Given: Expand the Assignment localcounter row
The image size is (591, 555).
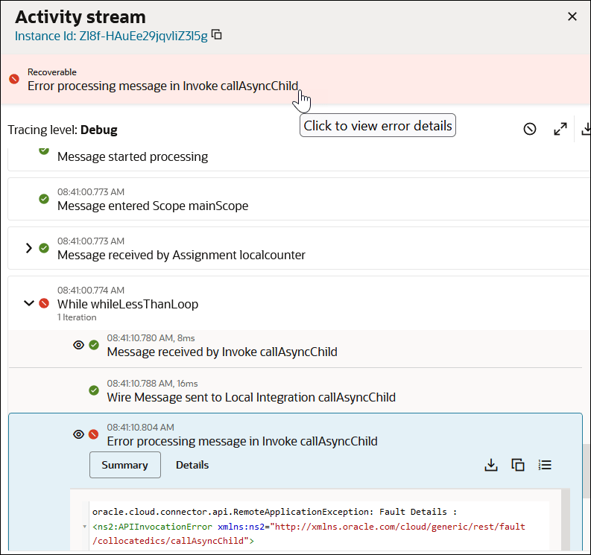Looking at the screenshot, I should [28, 248].
